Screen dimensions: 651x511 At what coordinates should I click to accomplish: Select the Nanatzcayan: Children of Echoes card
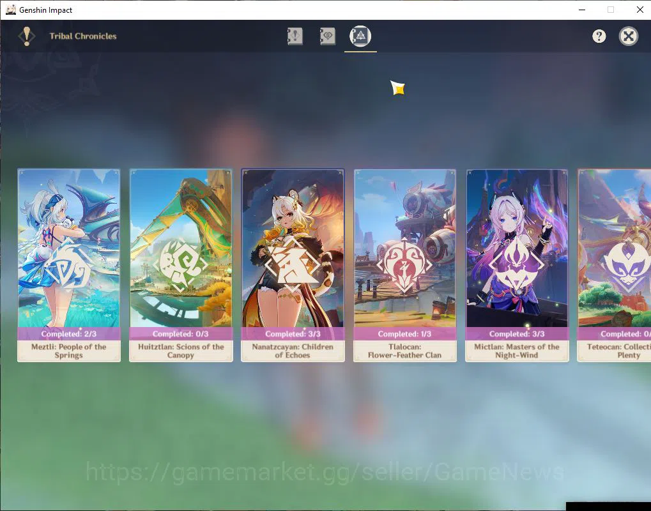pyautogui.click(x=293, y=265)
